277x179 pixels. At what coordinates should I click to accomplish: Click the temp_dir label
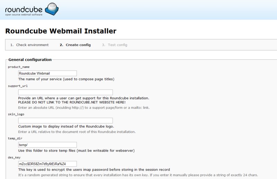click(x=15, y=138)
